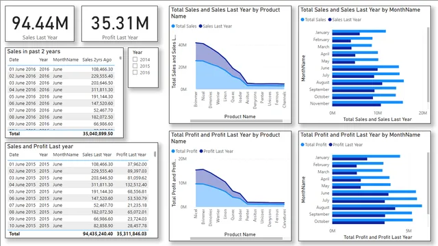Select value 229,555.40 in Sales 2yrs Ago column
Screen dimensions: 438x246
pos(102,76)
